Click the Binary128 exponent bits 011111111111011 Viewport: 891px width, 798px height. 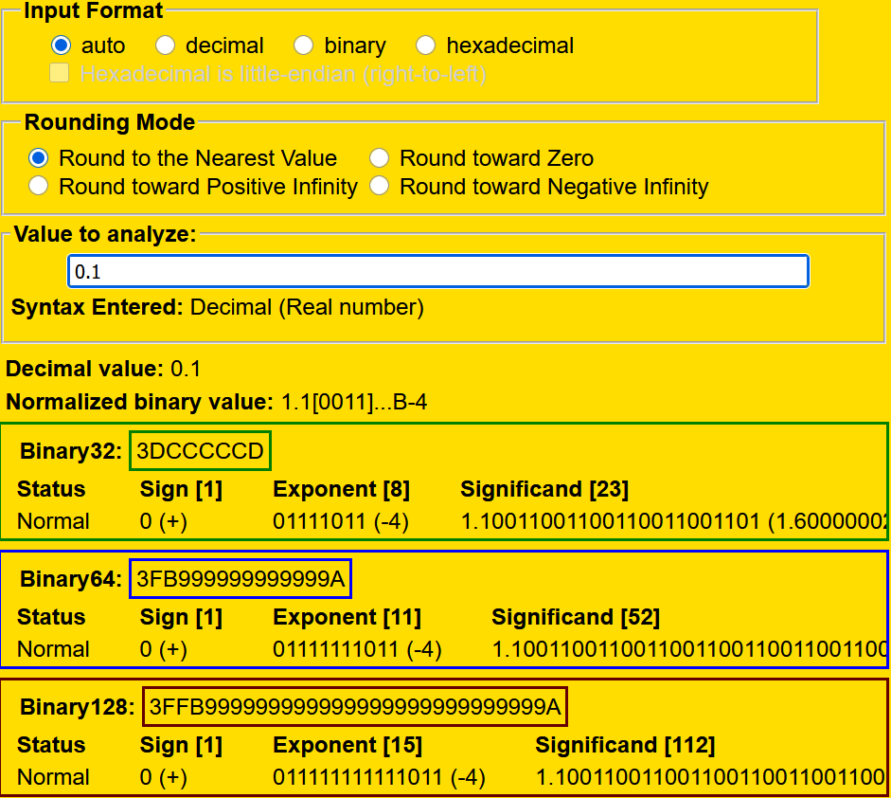[x=356, y=778]
